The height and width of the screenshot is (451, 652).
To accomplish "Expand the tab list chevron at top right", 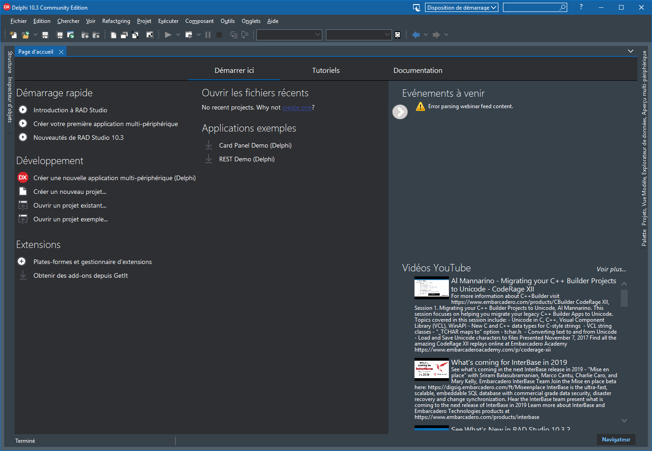I will click(x=630, y=51).
